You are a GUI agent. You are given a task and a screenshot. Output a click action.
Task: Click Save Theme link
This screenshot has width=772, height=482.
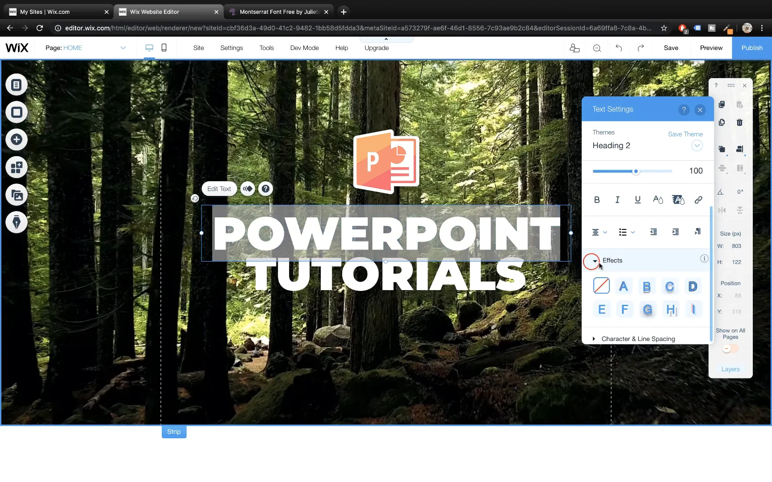[685, 134]
